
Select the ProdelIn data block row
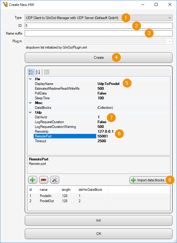coord(99,196)
